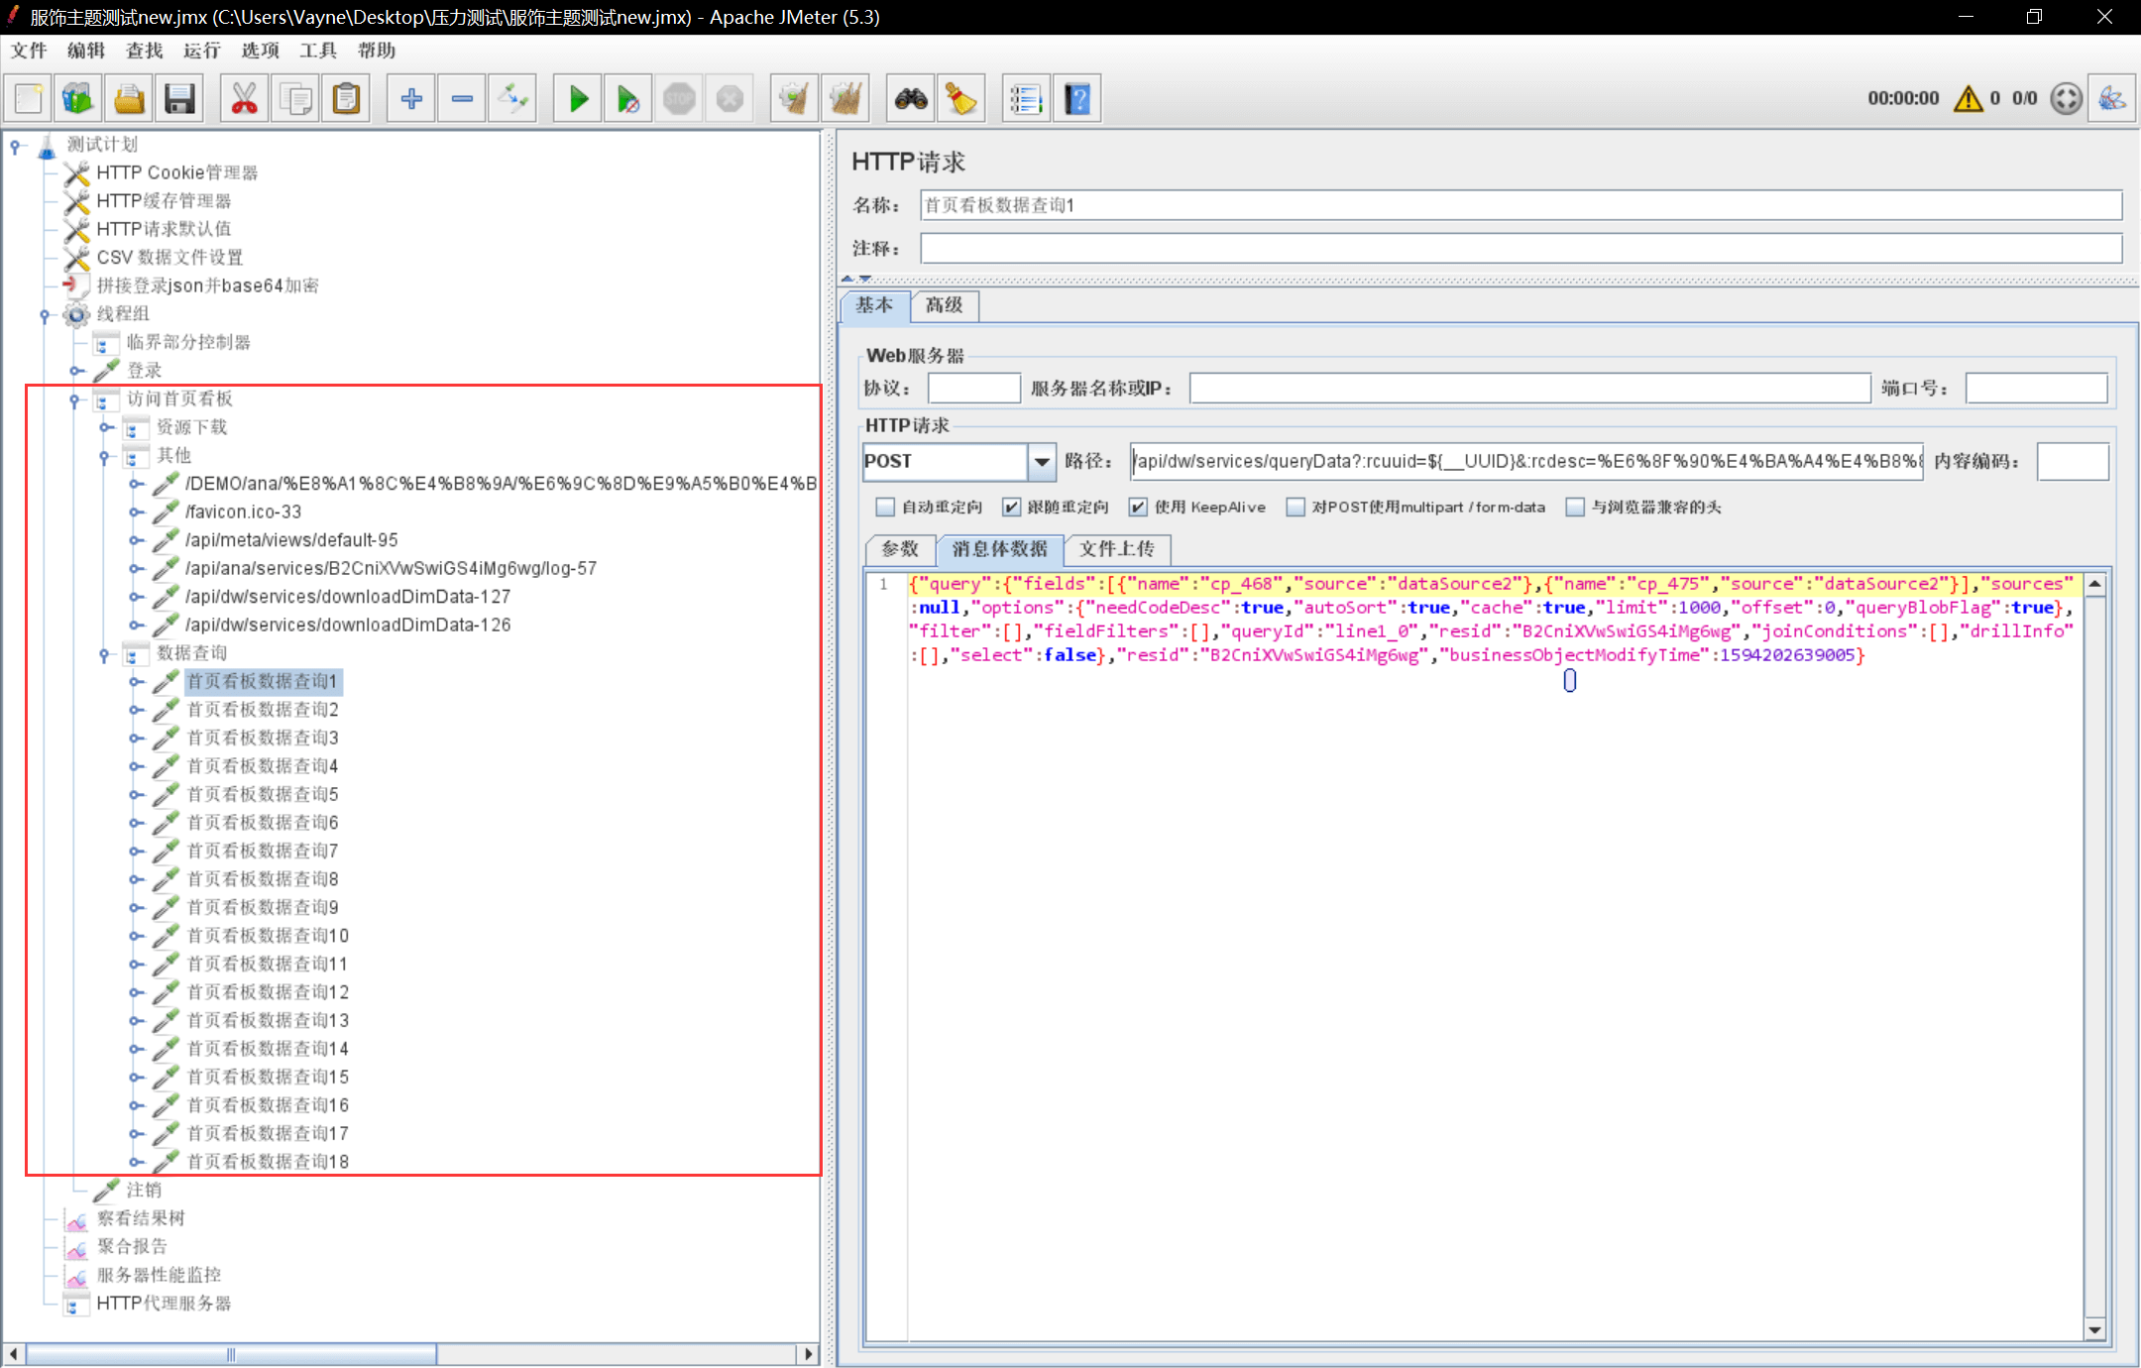Click the Function Helper list icon
Image resolution: width=2141 pixels, height=1368 pixels.
coord(1026,99)
